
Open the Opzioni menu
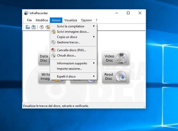click(x=86, y=20)
